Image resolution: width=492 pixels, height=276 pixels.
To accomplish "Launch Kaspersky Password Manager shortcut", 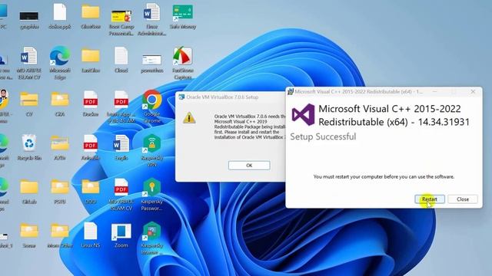I will (152, 194).
